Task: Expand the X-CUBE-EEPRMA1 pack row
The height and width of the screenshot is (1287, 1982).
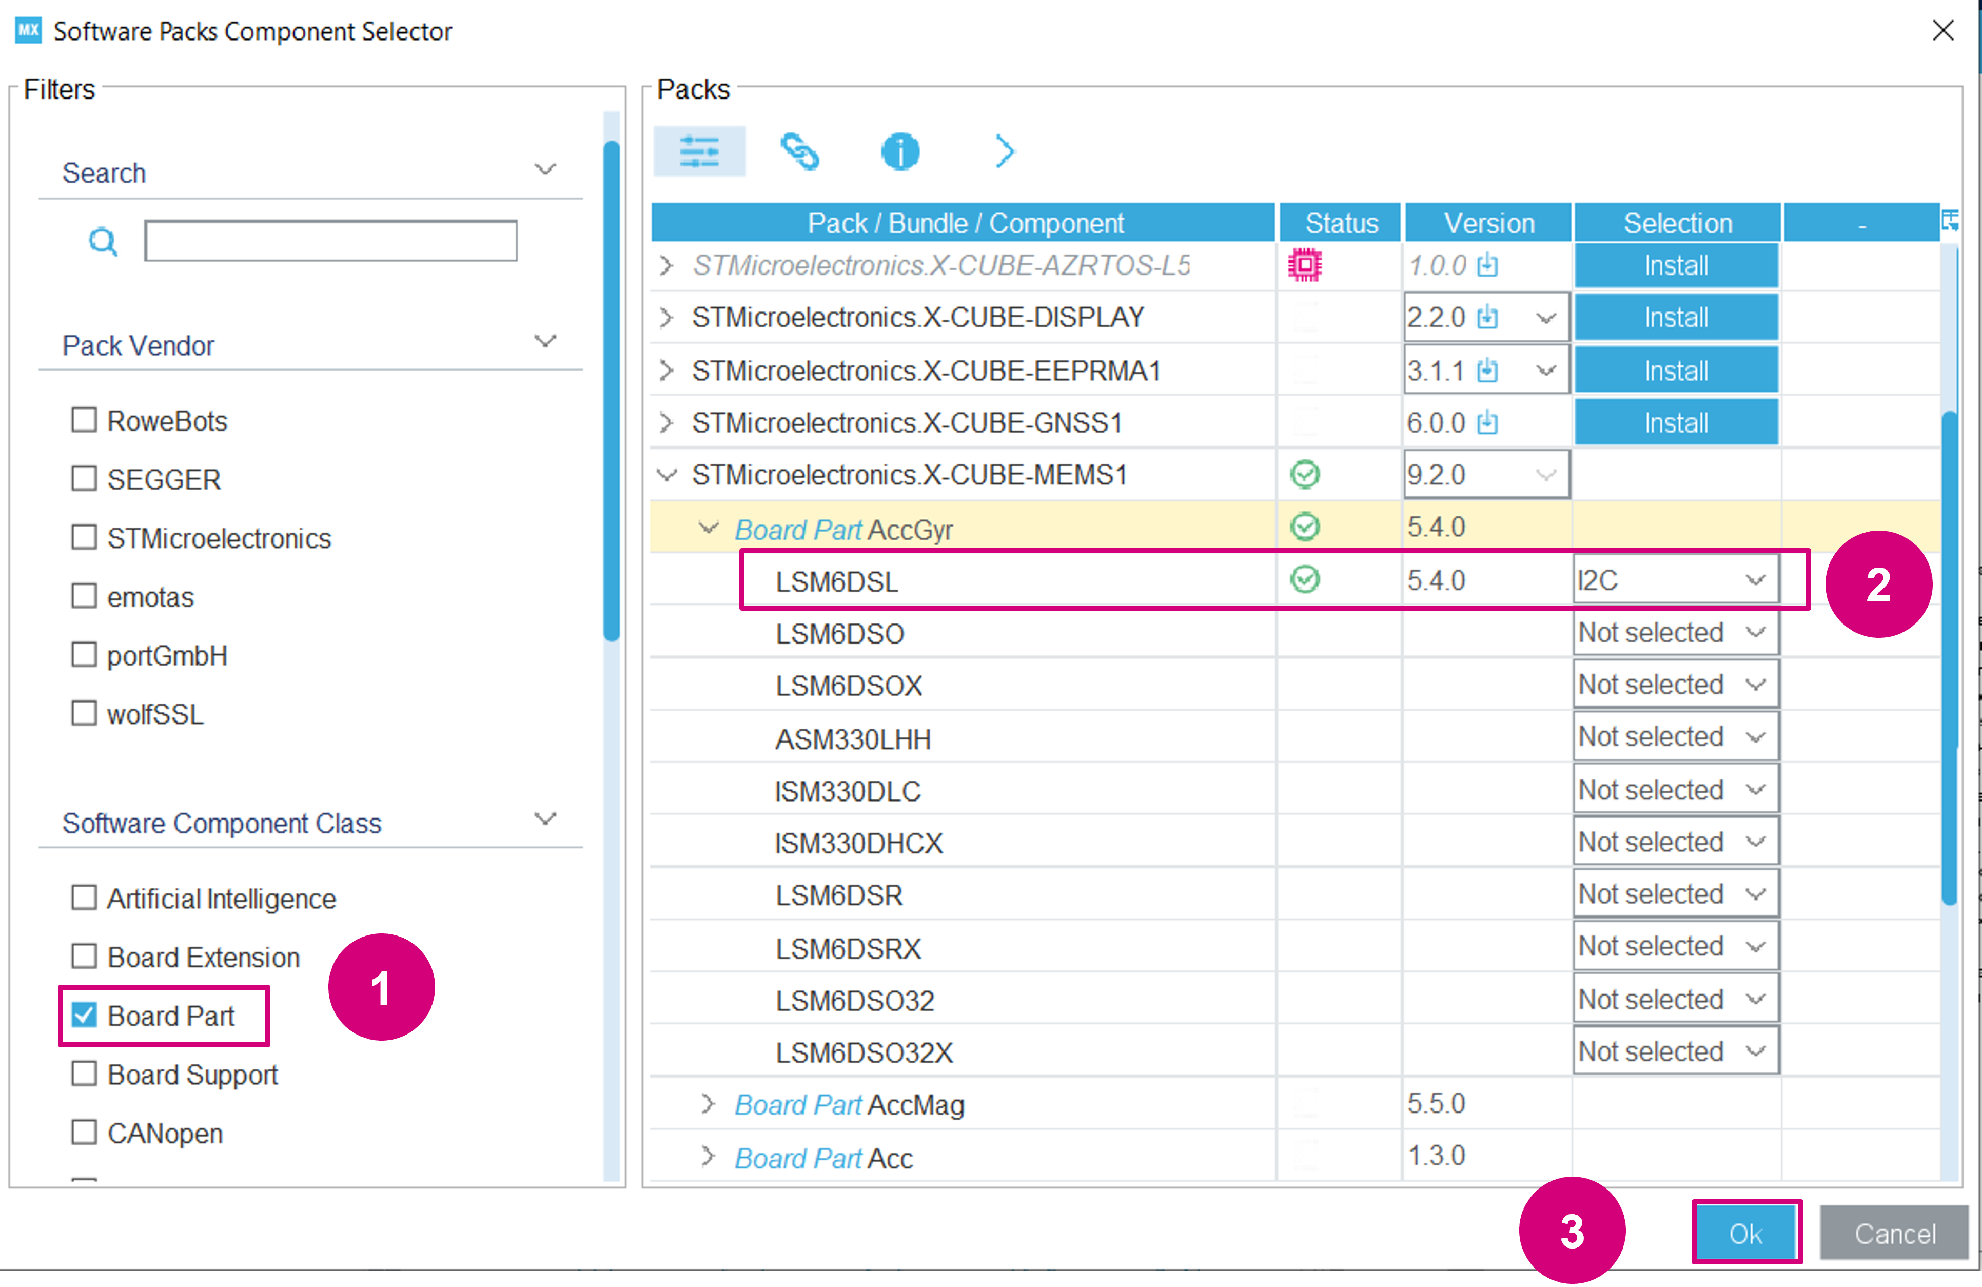Action: pyautogui.click(x=665, y=370)
